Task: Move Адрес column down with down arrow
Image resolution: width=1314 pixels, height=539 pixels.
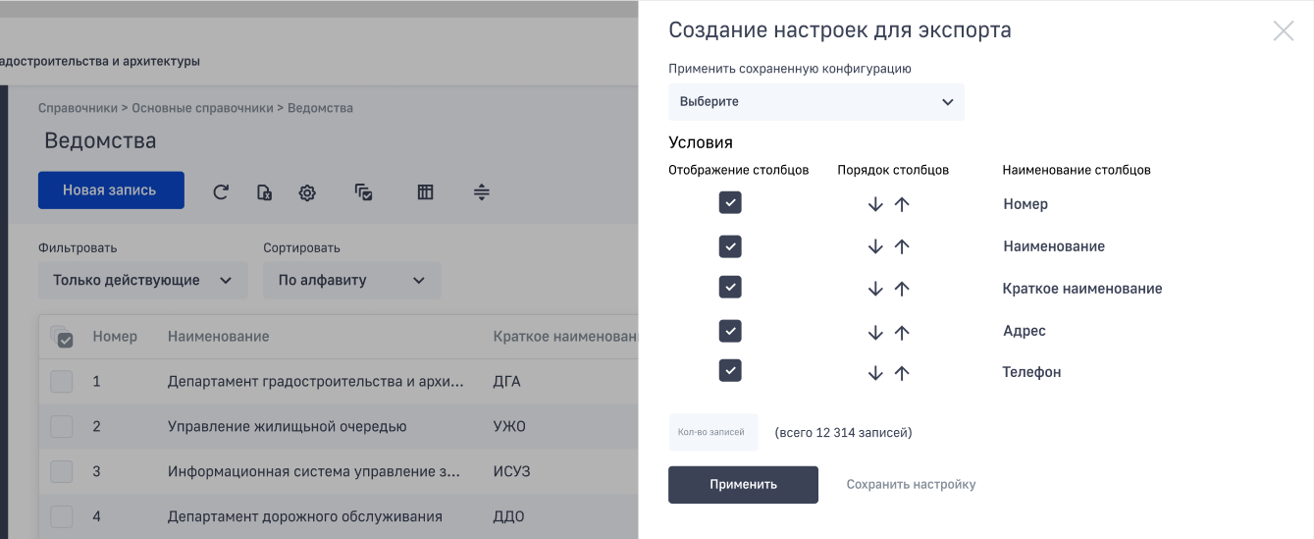Action: coord(875,332)
